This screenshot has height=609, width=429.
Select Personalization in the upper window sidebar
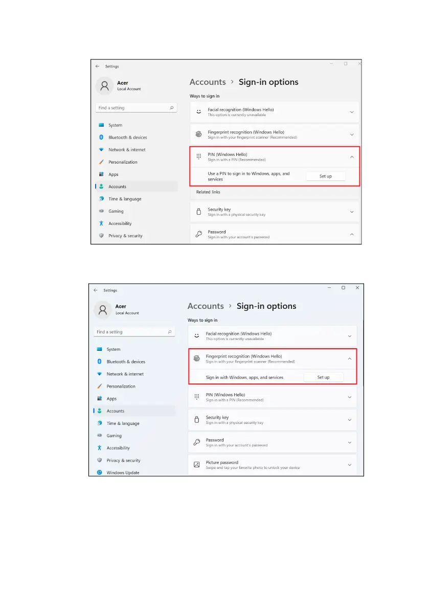pyautogui.click(x=123, y=162)
